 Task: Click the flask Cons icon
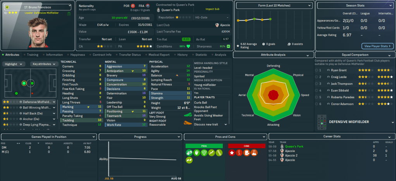[253, 153]
